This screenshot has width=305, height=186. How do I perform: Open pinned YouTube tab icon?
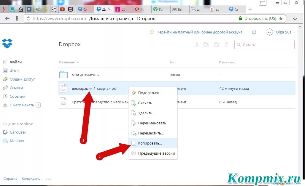coord(62,9)
